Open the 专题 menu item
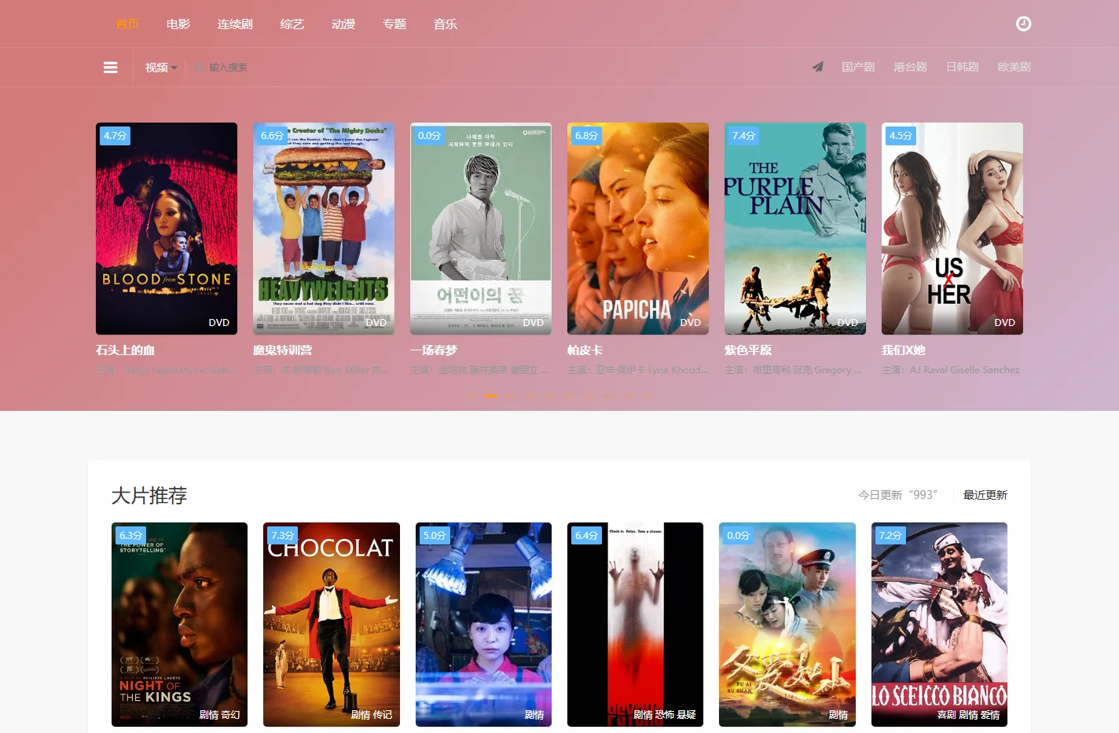This screenshot has width=1119, height=733. (394, 24)
